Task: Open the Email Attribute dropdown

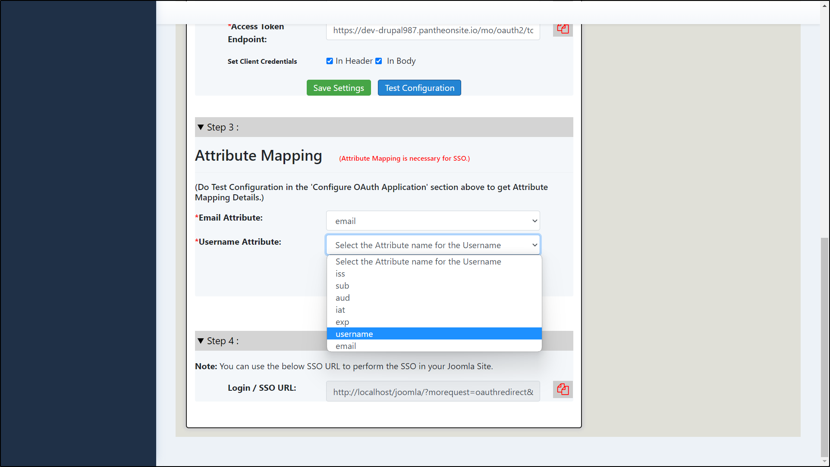Action: (x=433, y=221)
